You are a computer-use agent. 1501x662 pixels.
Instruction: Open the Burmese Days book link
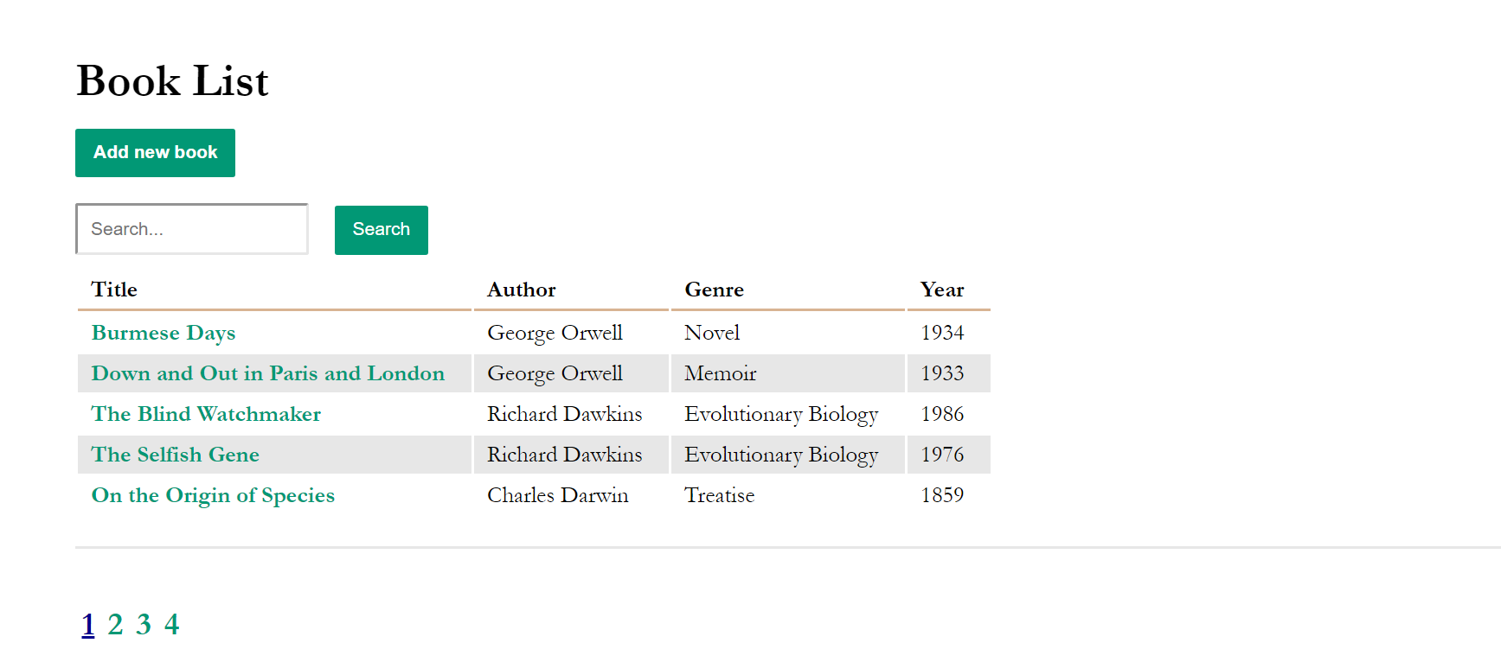pyautogui.click(x=164, y=333)
